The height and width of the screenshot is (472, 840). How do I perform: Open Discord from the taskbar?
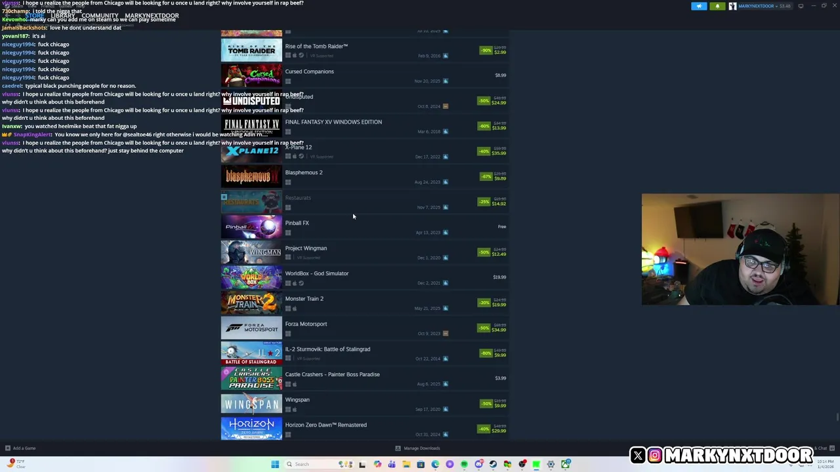point(479,464)
